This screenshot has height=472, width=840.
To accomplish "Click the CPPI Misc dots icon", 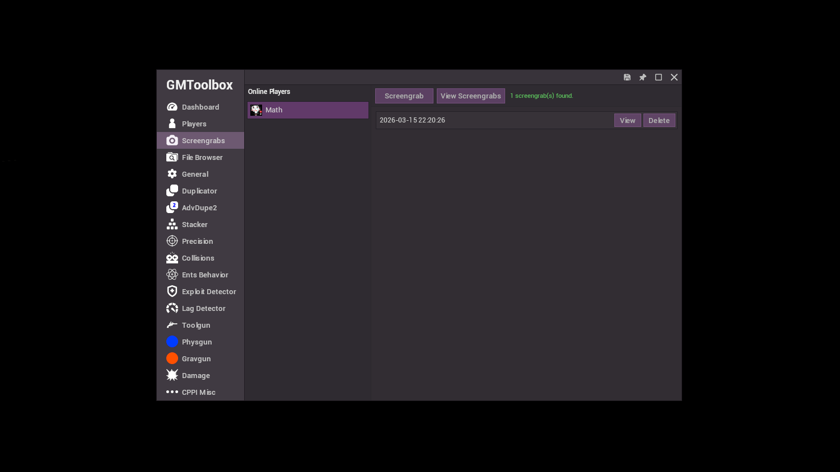I will [x=172, y=392].
